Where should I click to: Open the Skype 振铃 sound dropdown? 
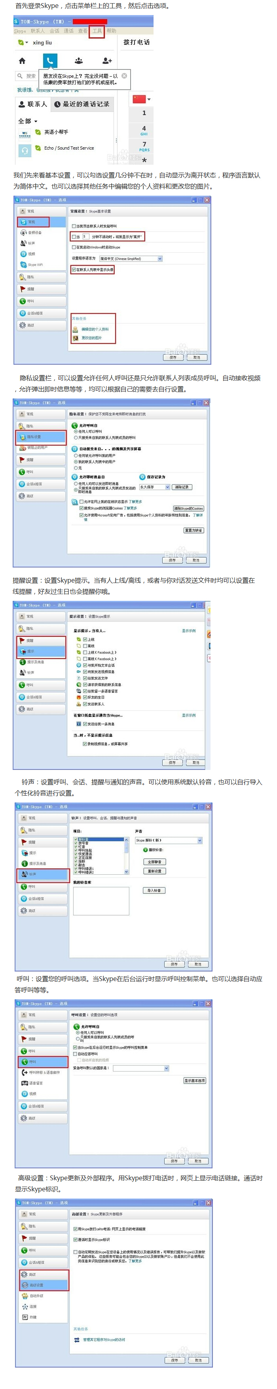click(x=169, y=840)
